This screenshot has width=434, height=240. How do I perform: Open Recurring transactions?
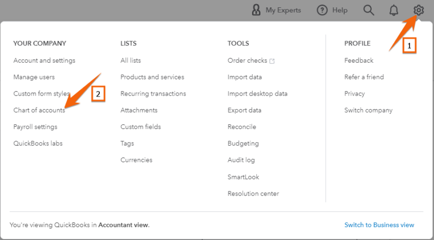coord(153,93)
